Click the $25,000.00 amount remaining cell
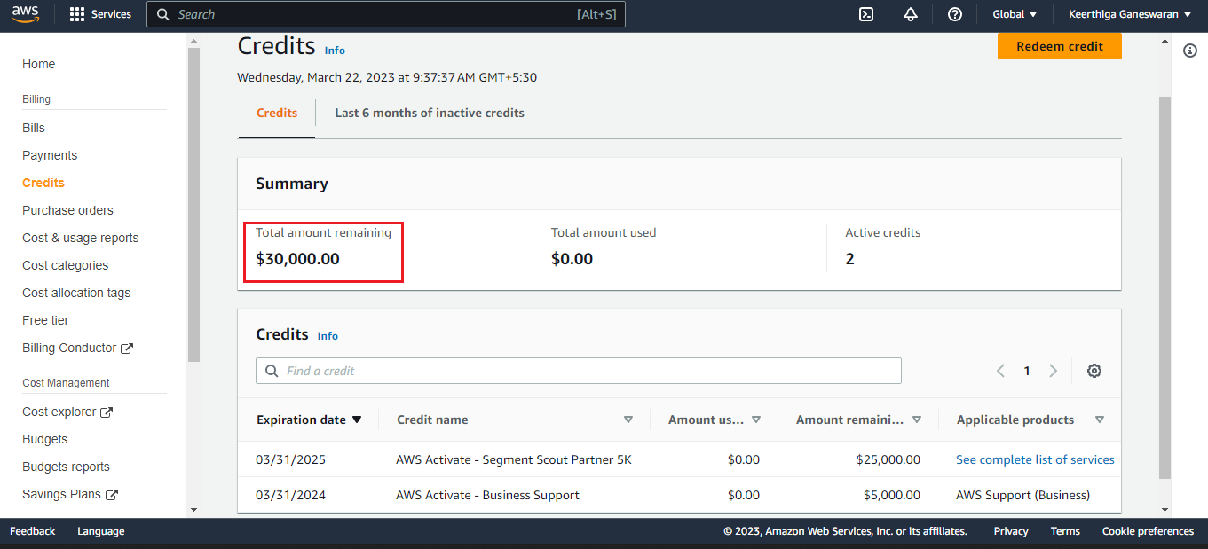The height and width of the screenshot is (549, 1208). pyautogui.click(x=888, y=459)
